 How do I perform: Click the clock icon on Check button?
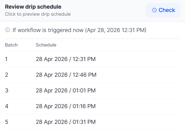pos(154,10)
